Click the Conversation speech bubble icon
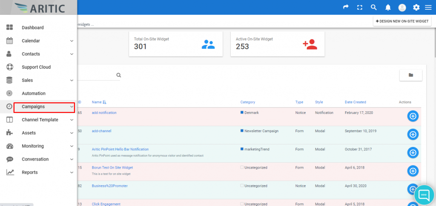This screenshot has height=206, width=436. pyautogui.click(x=10, y=159)
